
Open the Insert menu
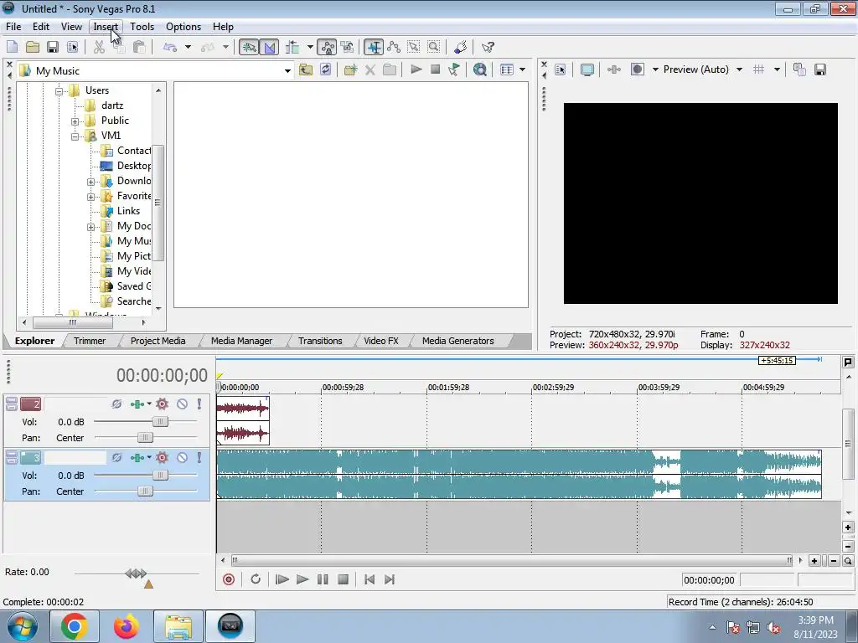point(106,27)
